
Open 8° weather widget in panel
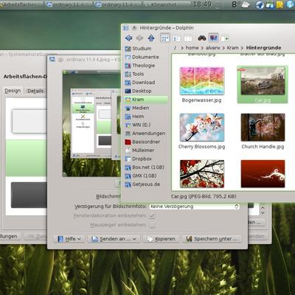pyautogui.click(x=241, y=4)
